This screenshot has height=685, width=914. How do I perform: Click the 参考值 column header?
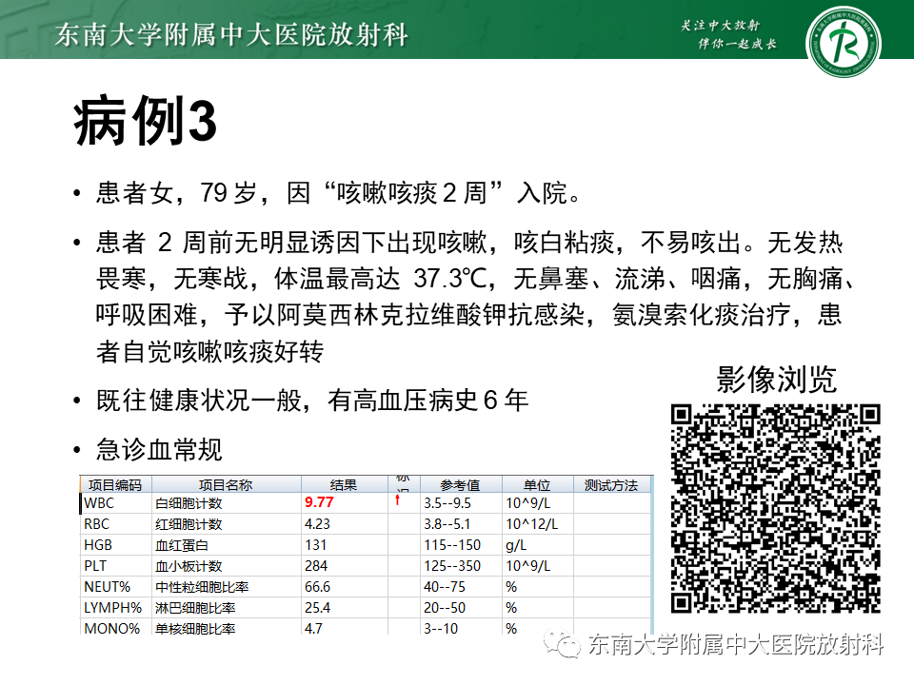click(x=461, y=484)
